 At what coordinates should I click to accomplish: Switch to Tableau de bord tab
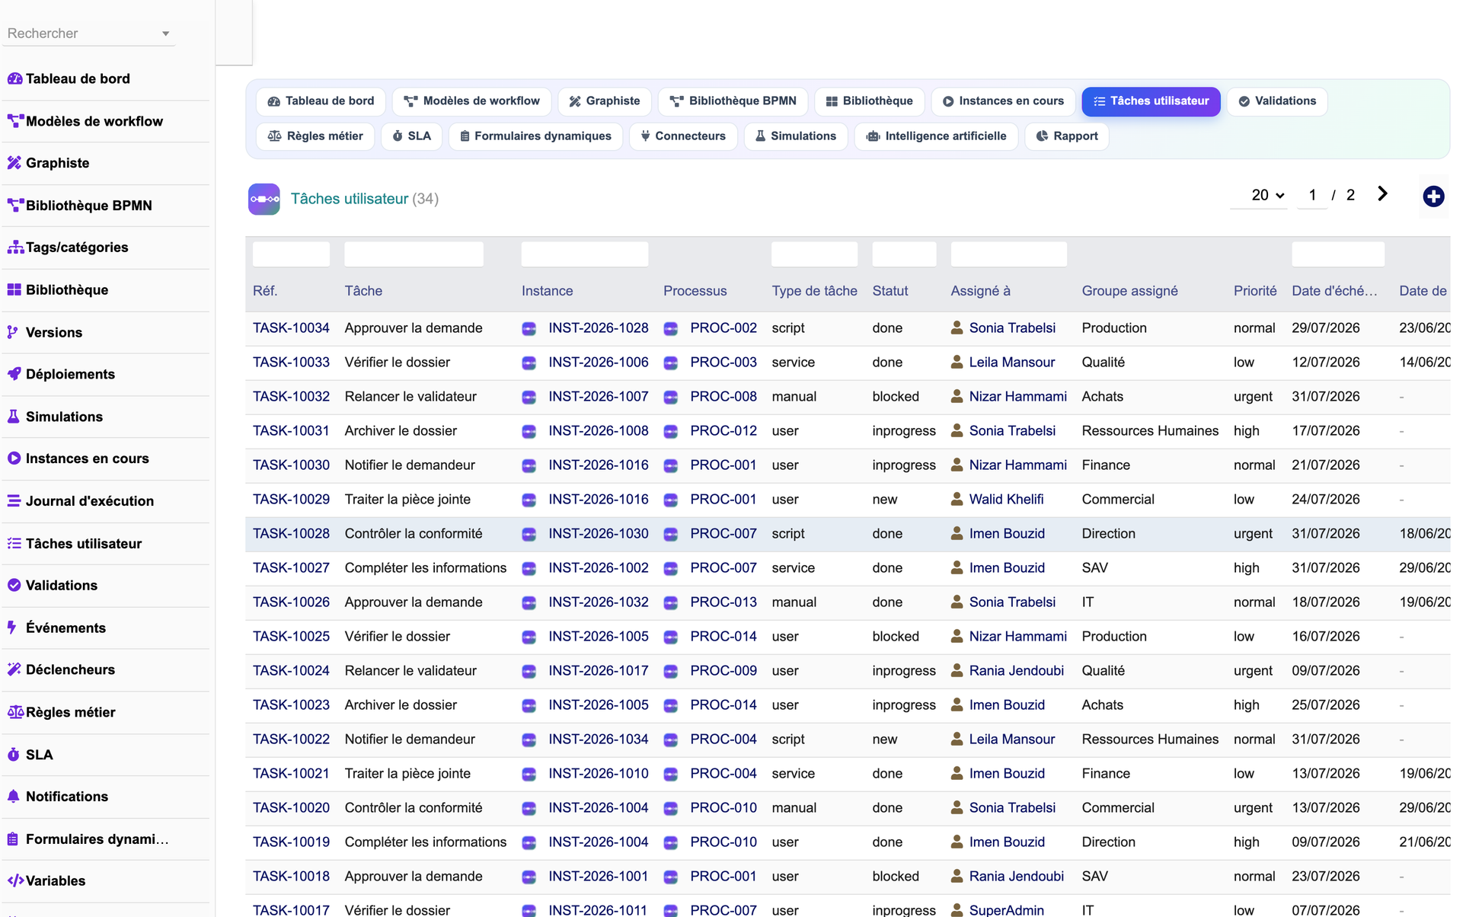(321, 101)
